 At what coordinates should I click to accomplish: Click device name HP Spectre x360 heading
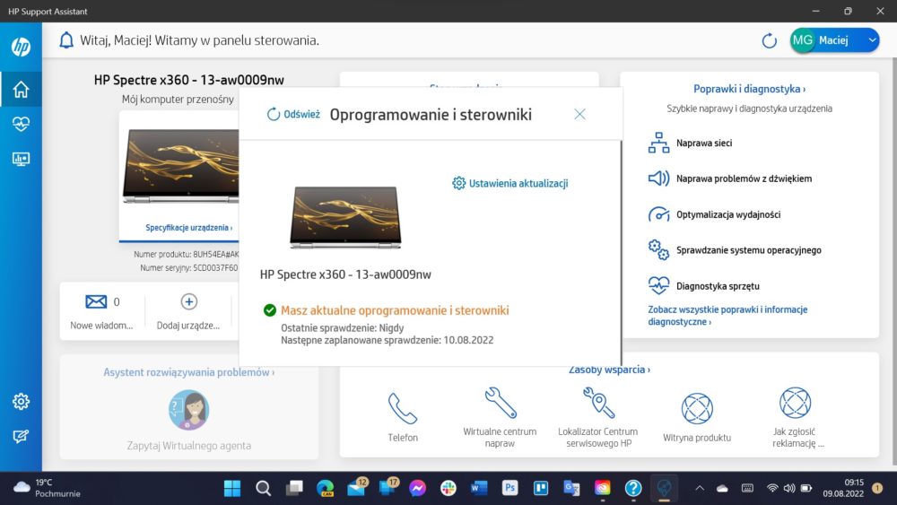pyautogui.click(x=188, y=80)
